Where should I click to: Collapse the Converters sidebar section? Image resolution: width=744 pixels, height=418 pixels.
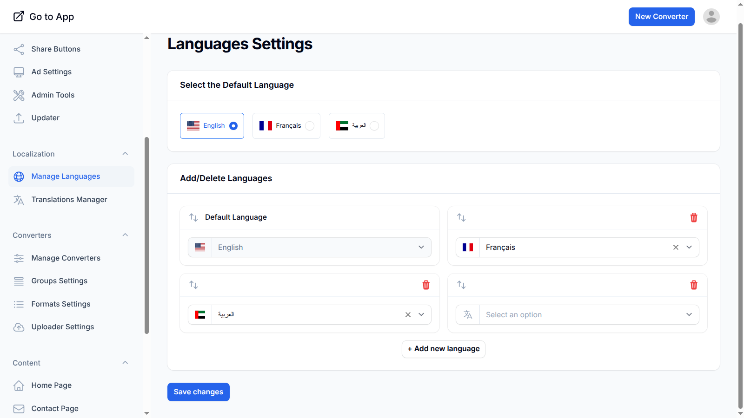125,235
